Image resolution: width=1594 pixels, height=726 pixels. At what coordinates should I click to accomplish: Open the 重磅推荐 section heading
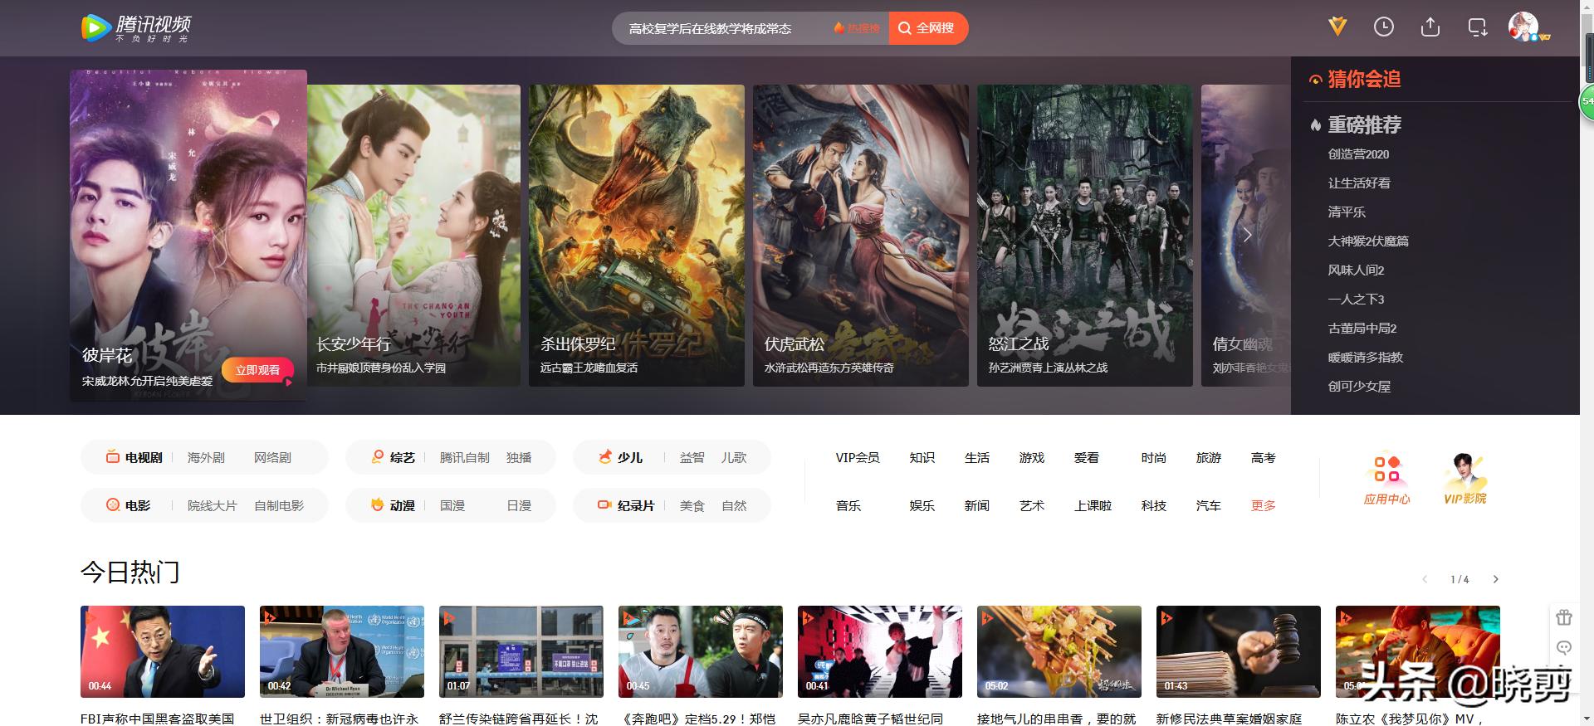pos(1364,124)
